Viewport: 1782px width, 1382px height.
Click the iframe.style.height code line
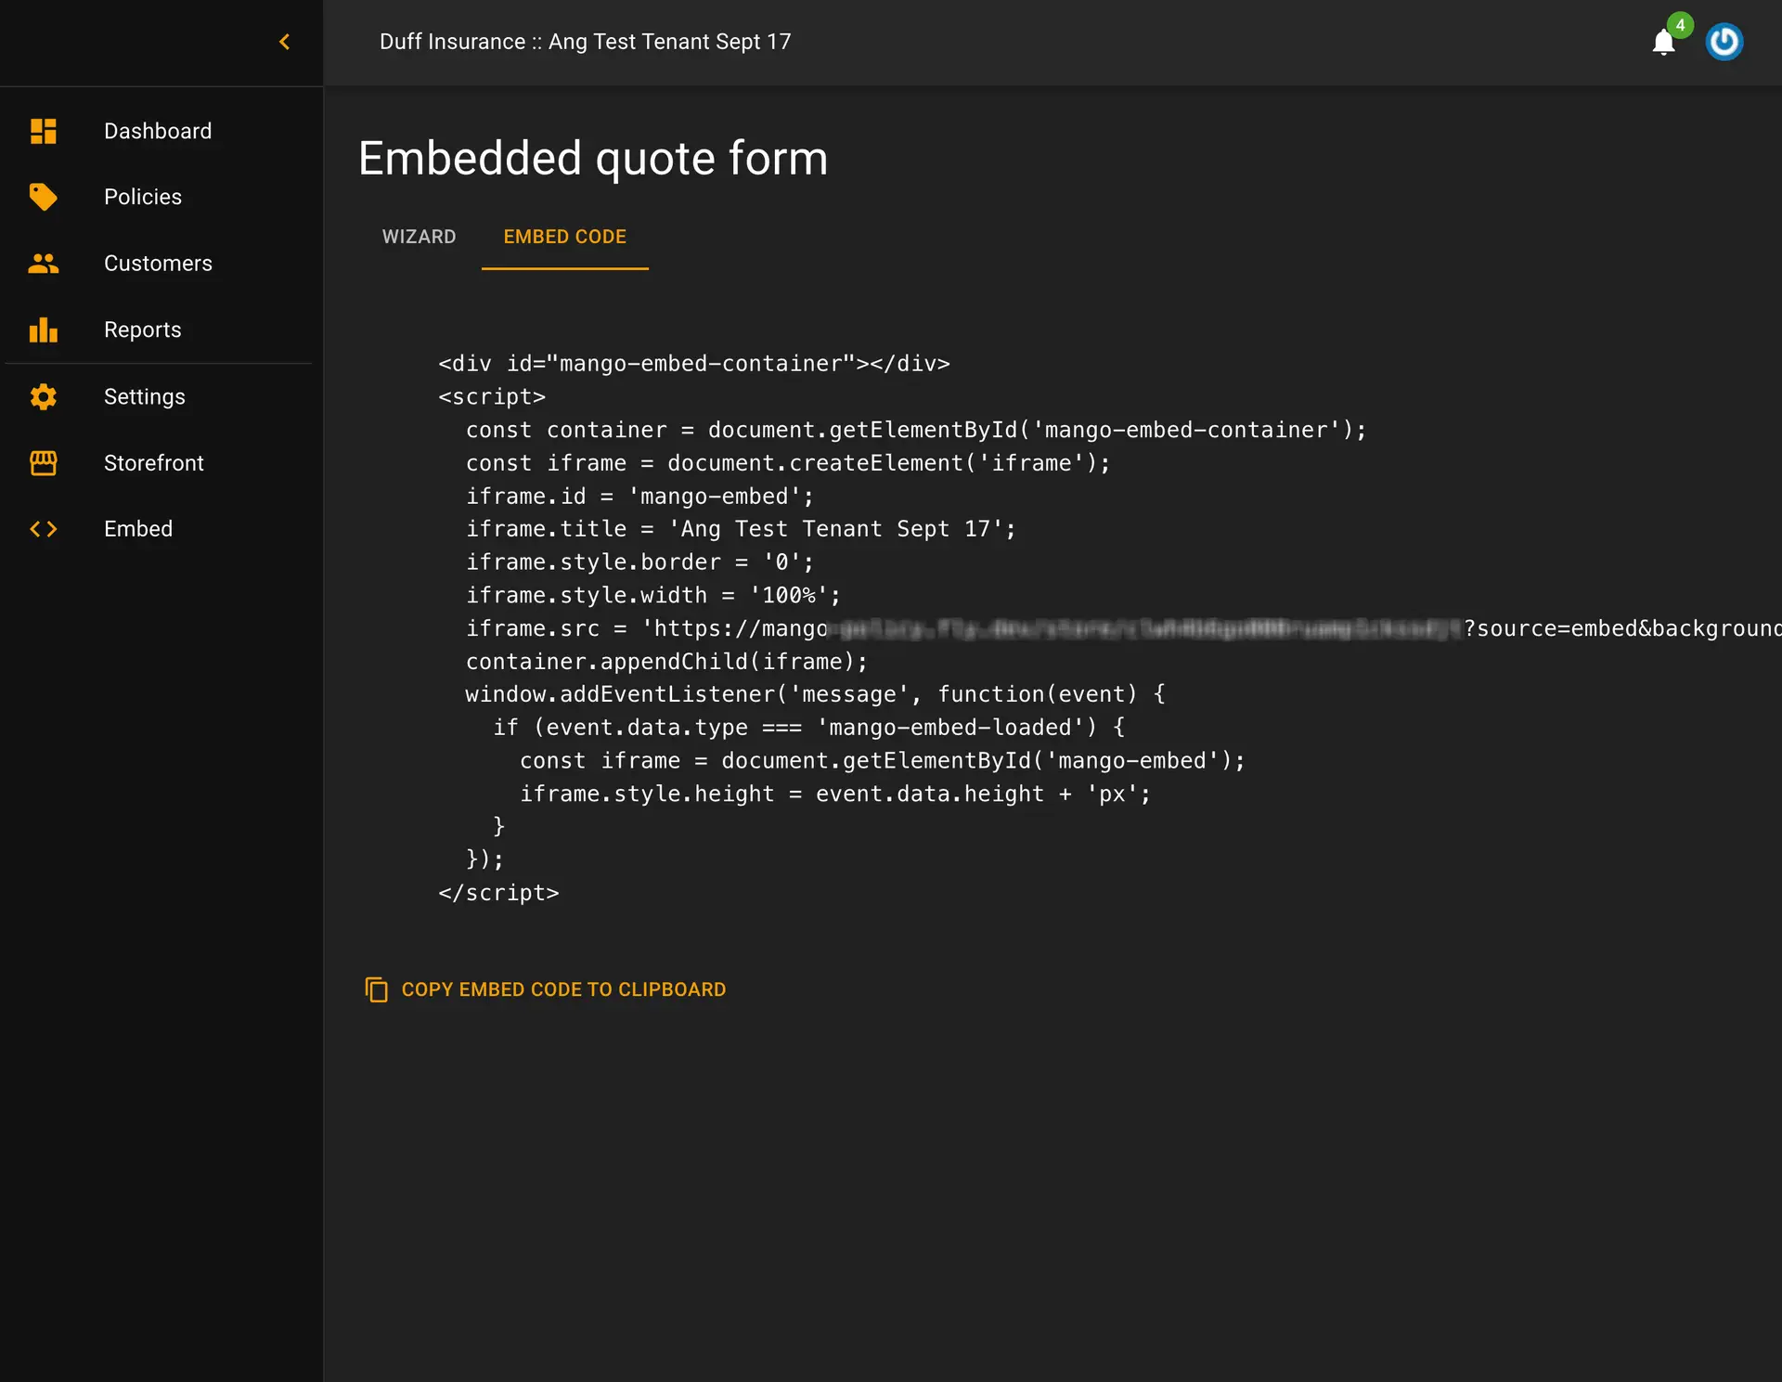[x=835, y=794]
